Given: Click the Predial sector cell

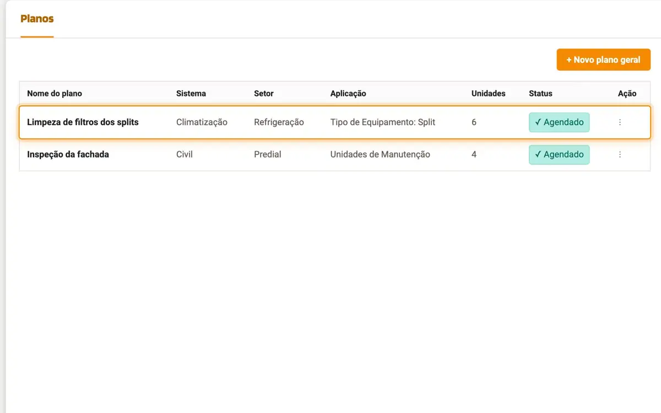Looking at the screenshot, I should click(x=268, y=155).
